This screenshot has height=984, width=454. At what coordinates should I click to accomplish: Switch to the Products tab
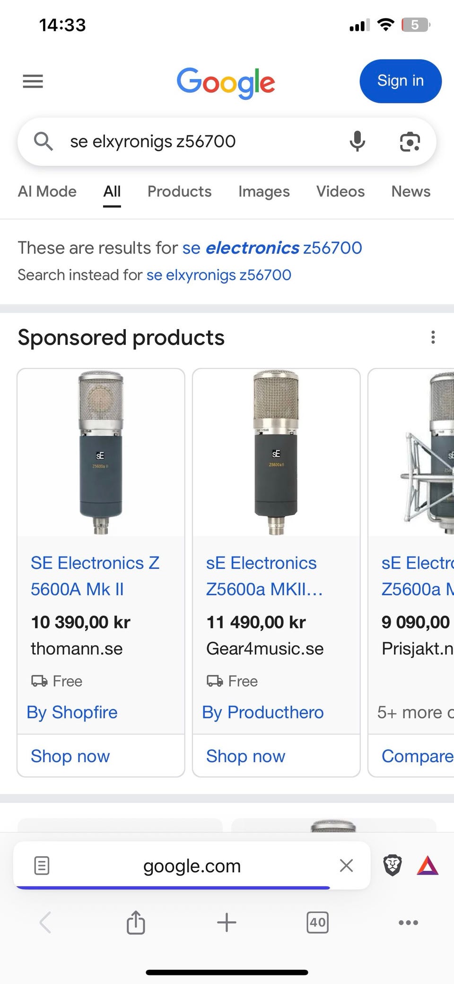pos(179,192)
